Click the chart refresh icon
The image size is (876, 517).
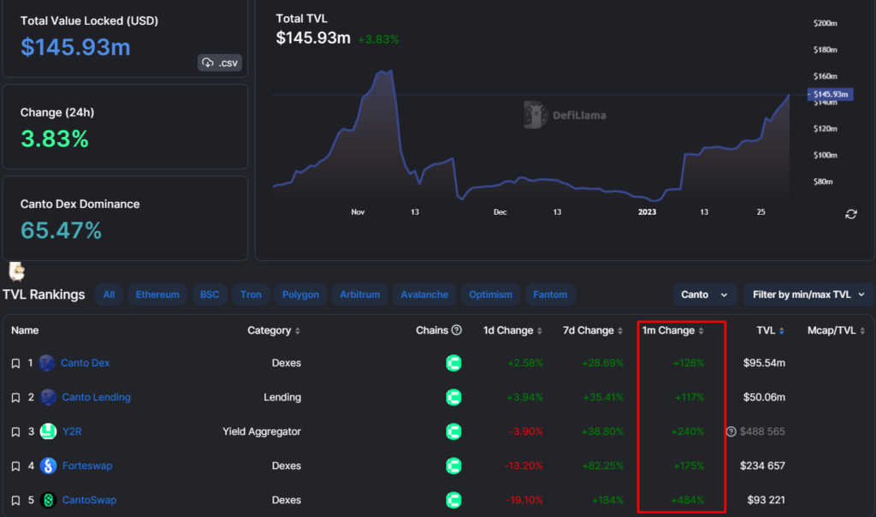(851, 214)
